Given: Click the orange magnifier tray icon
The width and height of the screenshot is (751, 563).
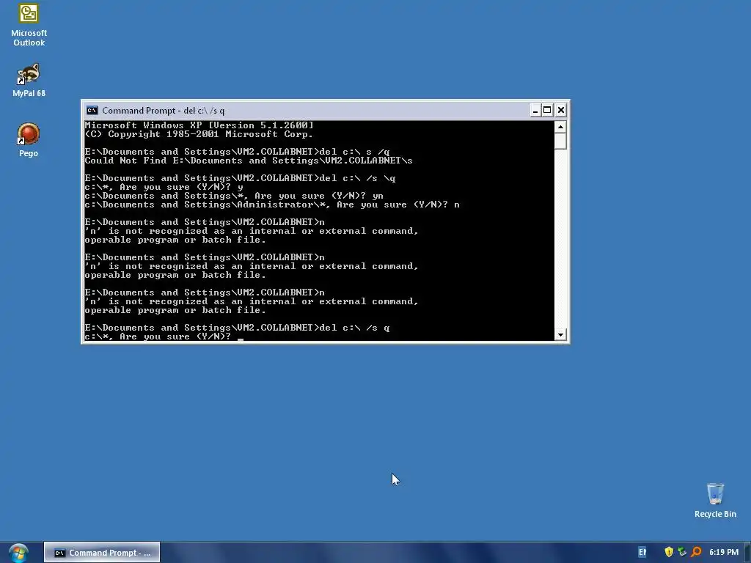Looking at the screenshot, I should pyautogui.click(x=696, y=552).
